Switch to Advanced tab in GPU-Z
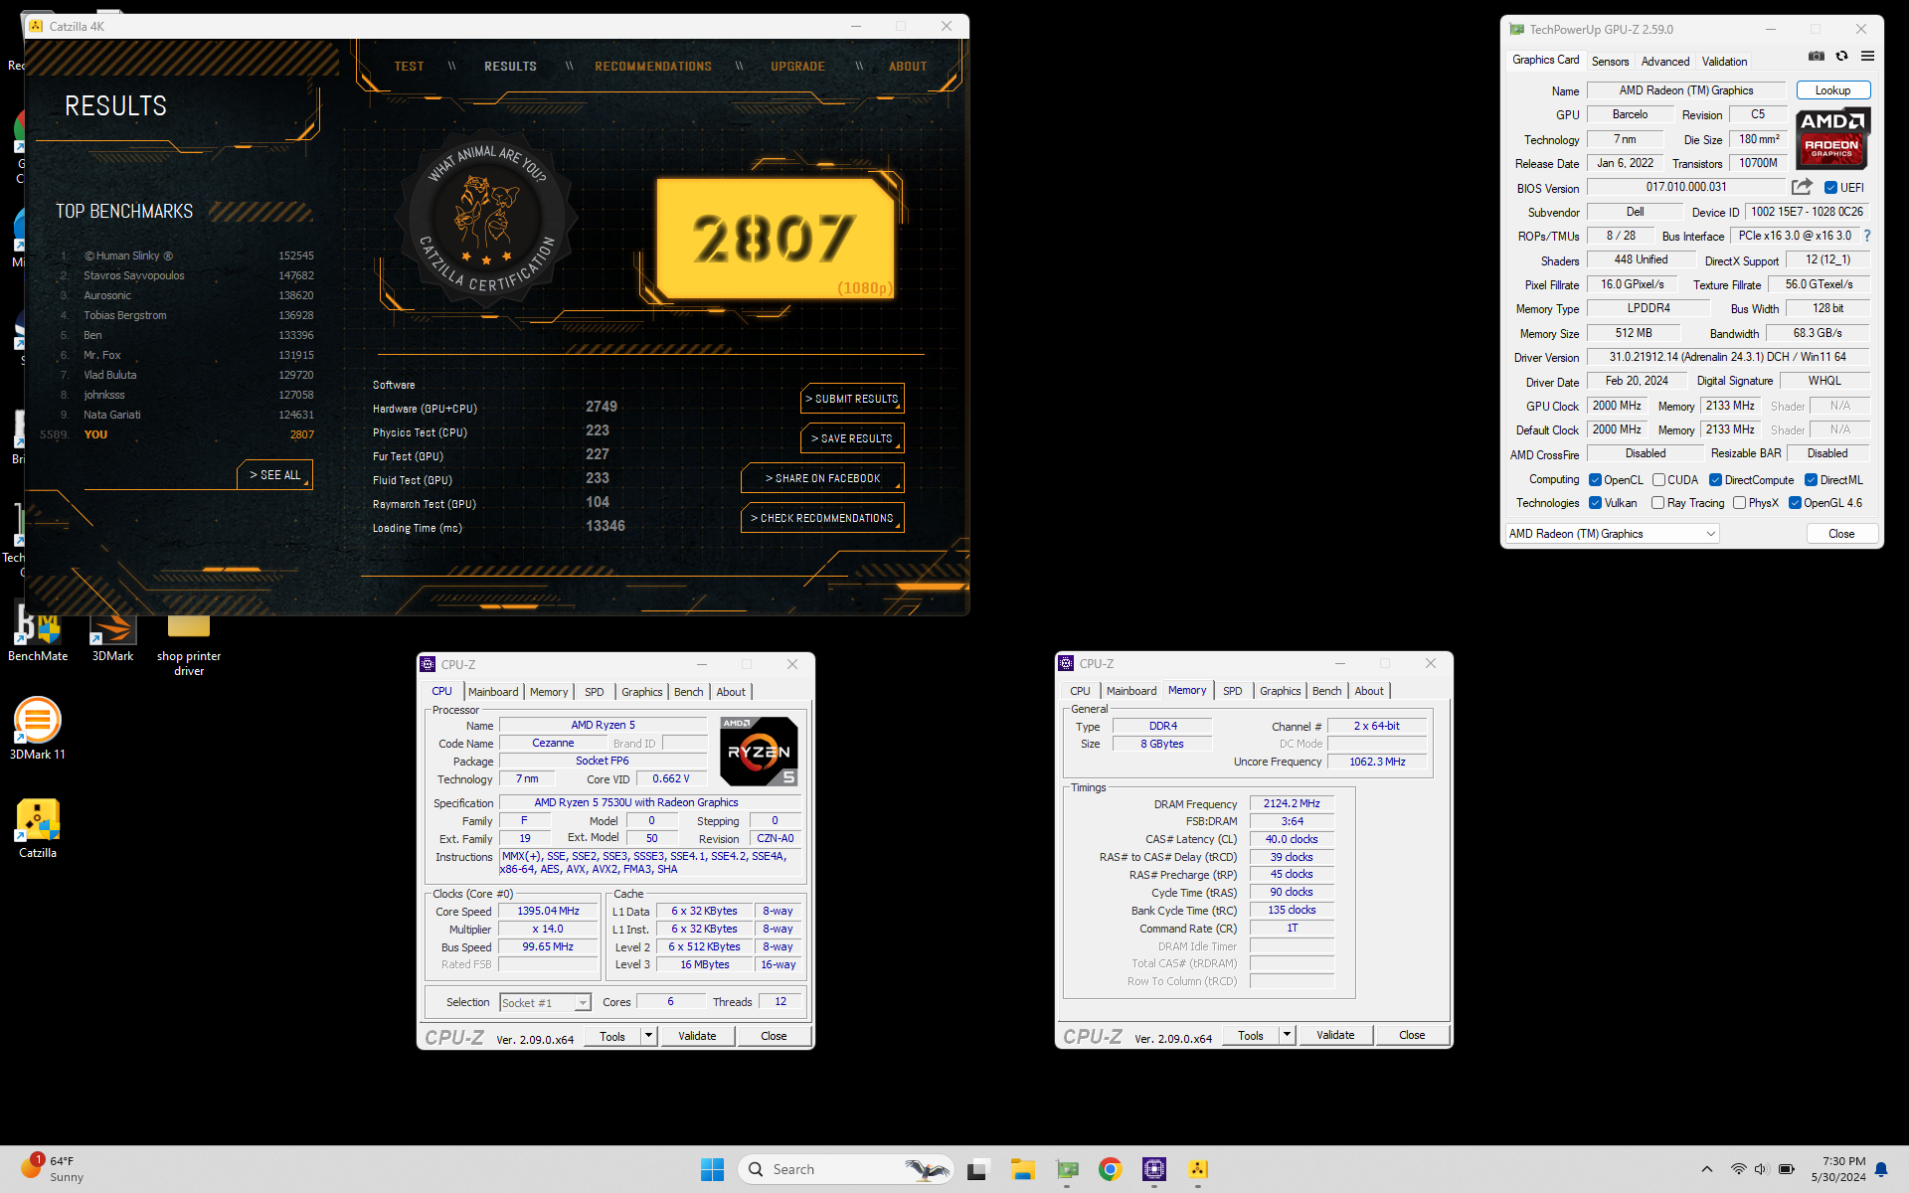Viewport: 1909px width, 1193px height. 1665,62
